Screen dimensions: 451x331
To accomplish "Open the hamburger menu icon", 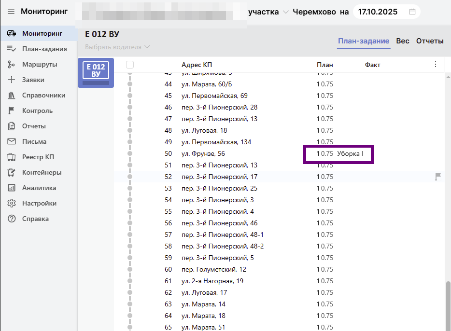I will [x=11, y=12].
